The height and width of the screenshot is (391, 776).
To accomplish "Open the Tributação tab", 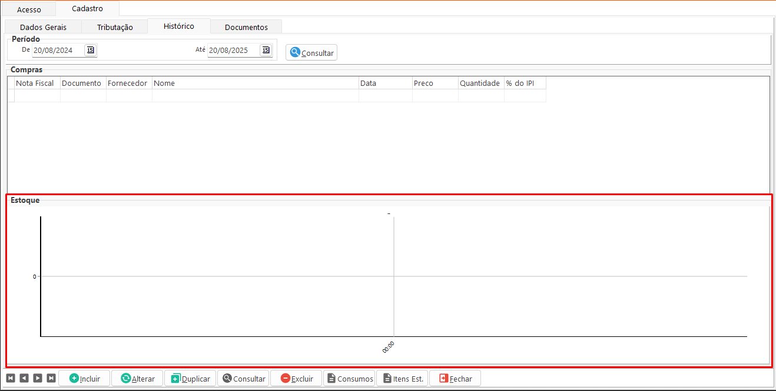I will [115, 27].
